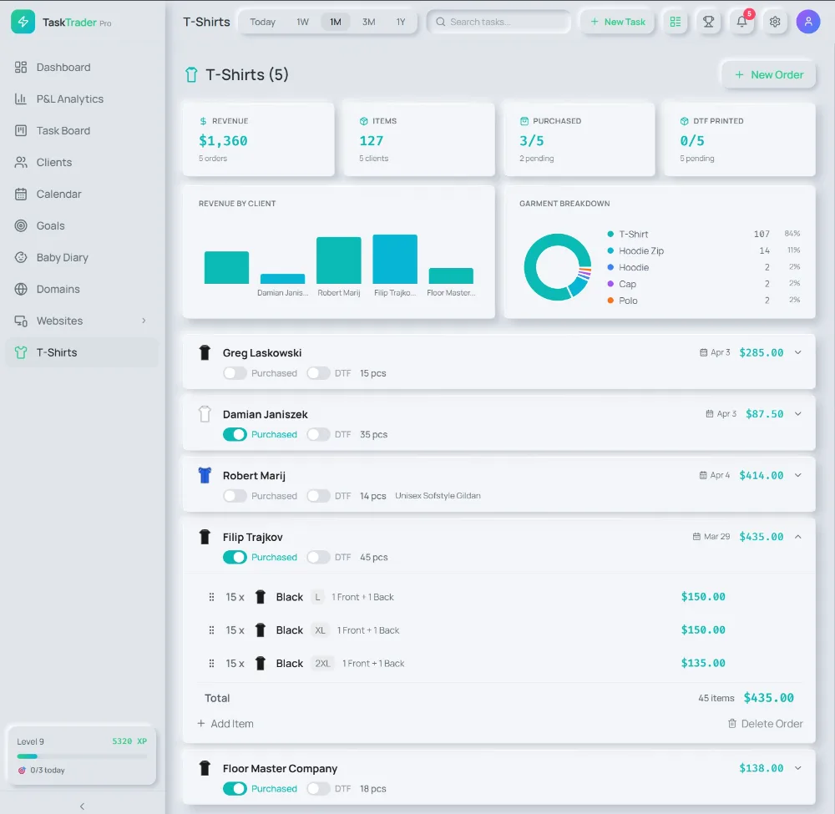Collapse the Filip Trajkov order
The height and width of the screenshot is (814, 835).
[x=797, y=537]
